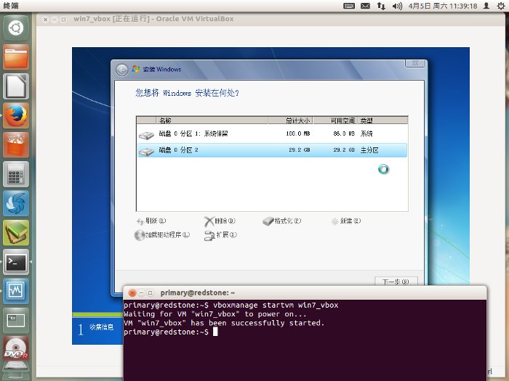509x381 pixels.
Task: Open the blue swirl app in launcher
Action: click(x=16, y=203)
